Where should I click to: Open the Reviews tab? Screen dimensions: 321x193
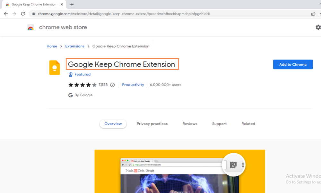pyautogui.click(x=190, y=124)
